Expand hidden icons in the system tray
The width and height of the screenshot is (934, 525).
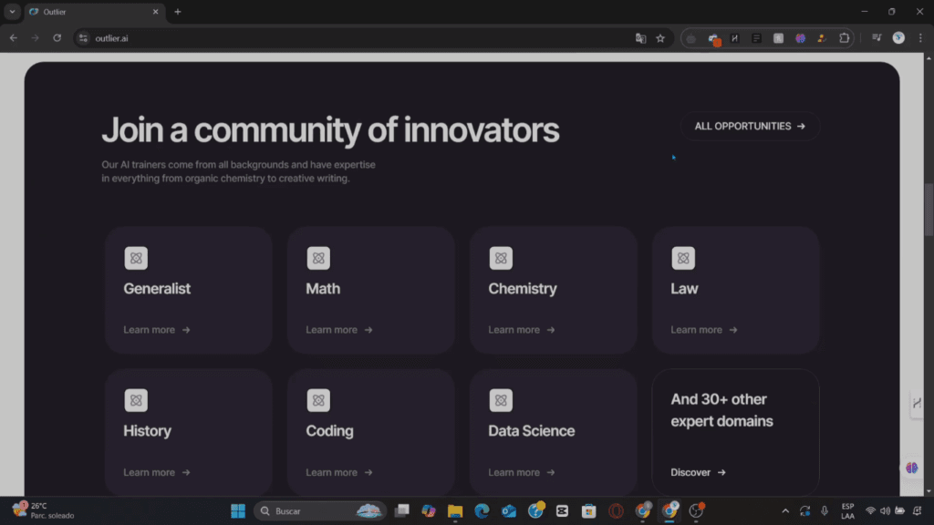click(x=785, y=511)
